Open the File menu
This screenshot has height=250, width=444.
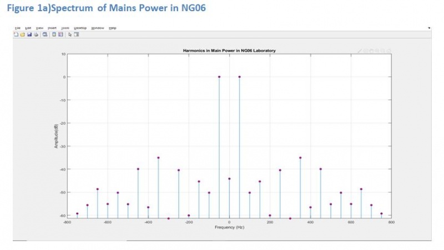coord(18,28)
